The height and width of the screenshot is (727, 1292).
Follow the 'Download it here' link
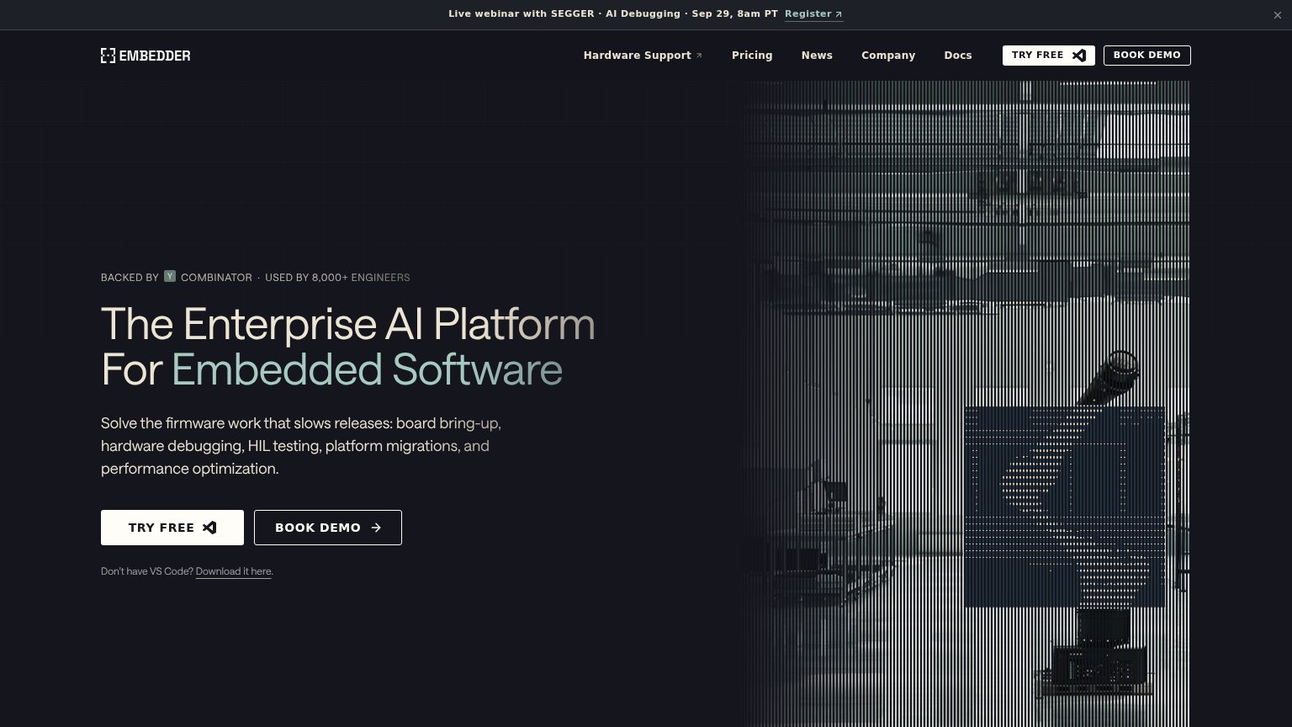[234, 571]
